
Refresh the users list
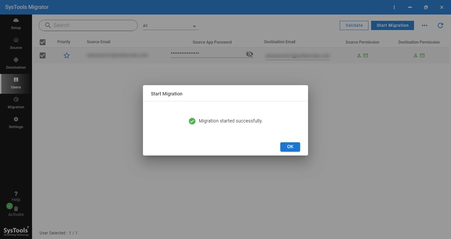(x=441, y=25)
